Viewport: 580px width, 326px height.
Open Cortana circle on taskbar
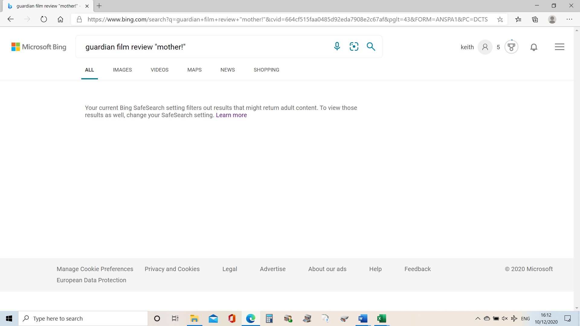[x=157, y=318]
